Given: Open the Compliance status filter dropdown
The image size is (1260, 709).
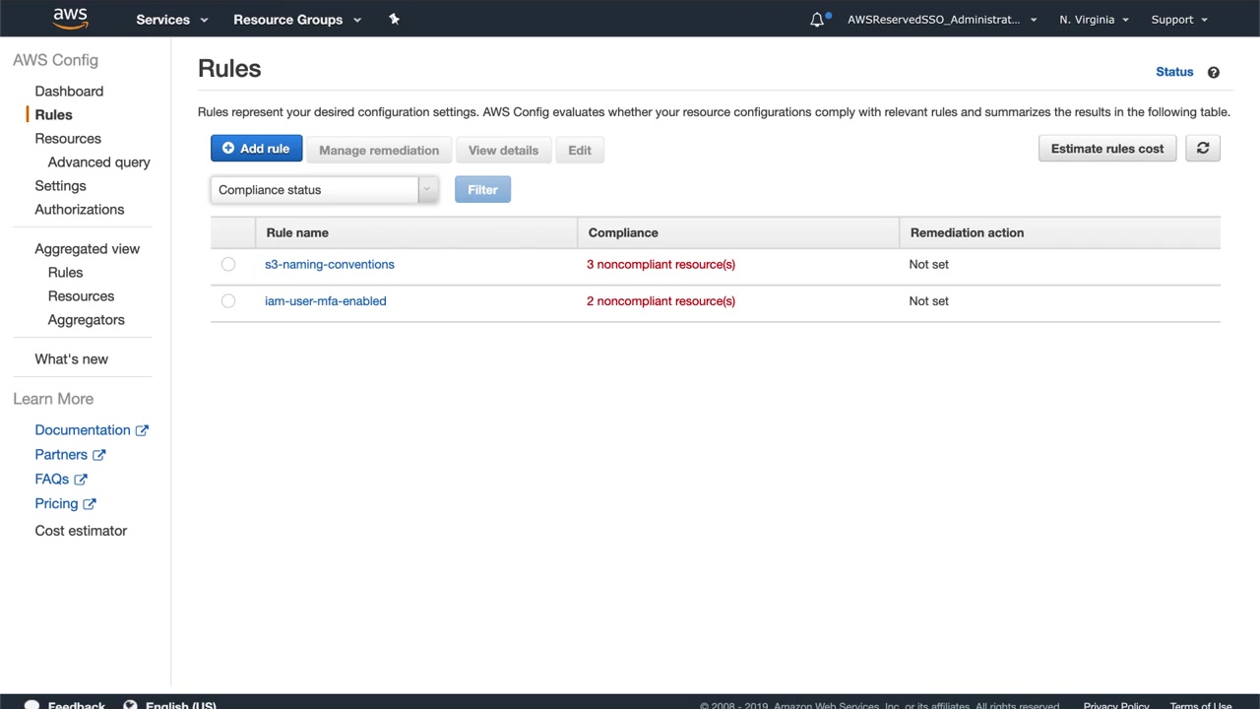Looking at the screenshot, I should [324, 190].
